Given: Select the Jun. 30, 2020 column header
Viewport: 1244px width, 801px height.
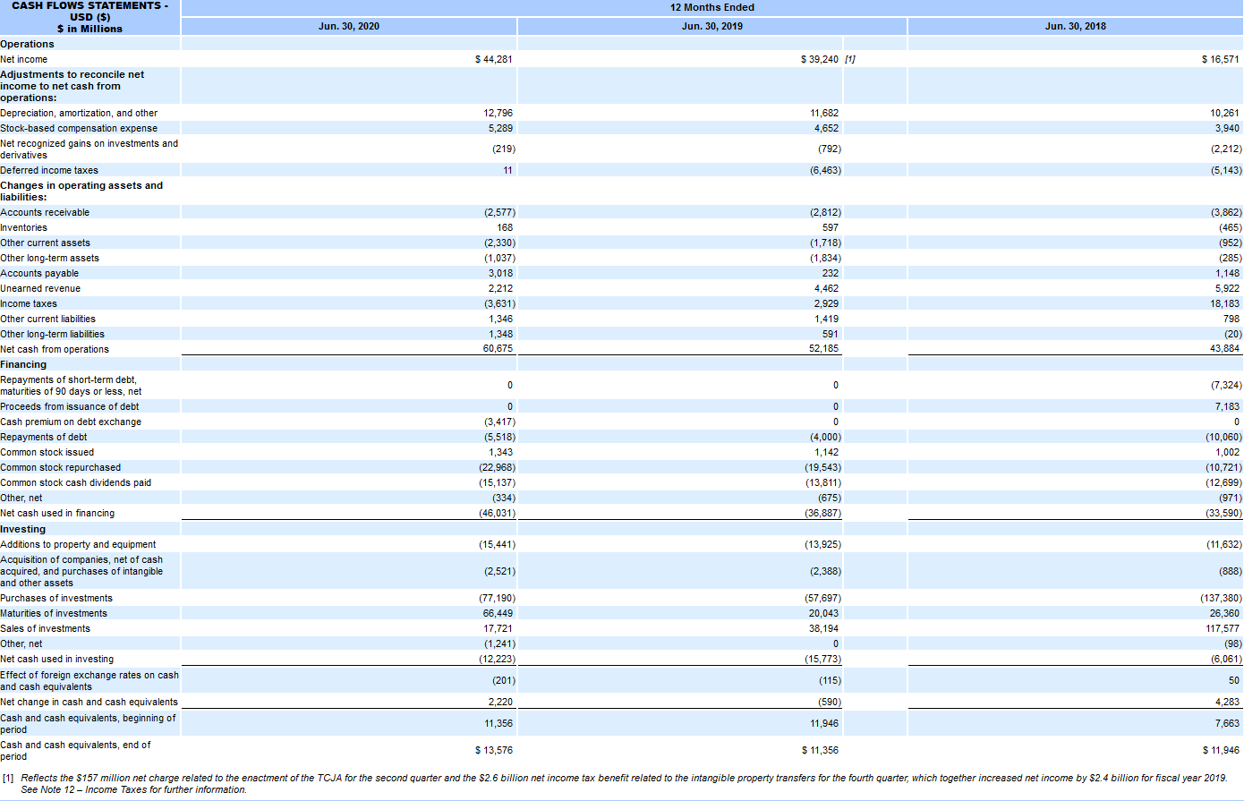Looking at the screenshot, I should click(x=351, y=26).
